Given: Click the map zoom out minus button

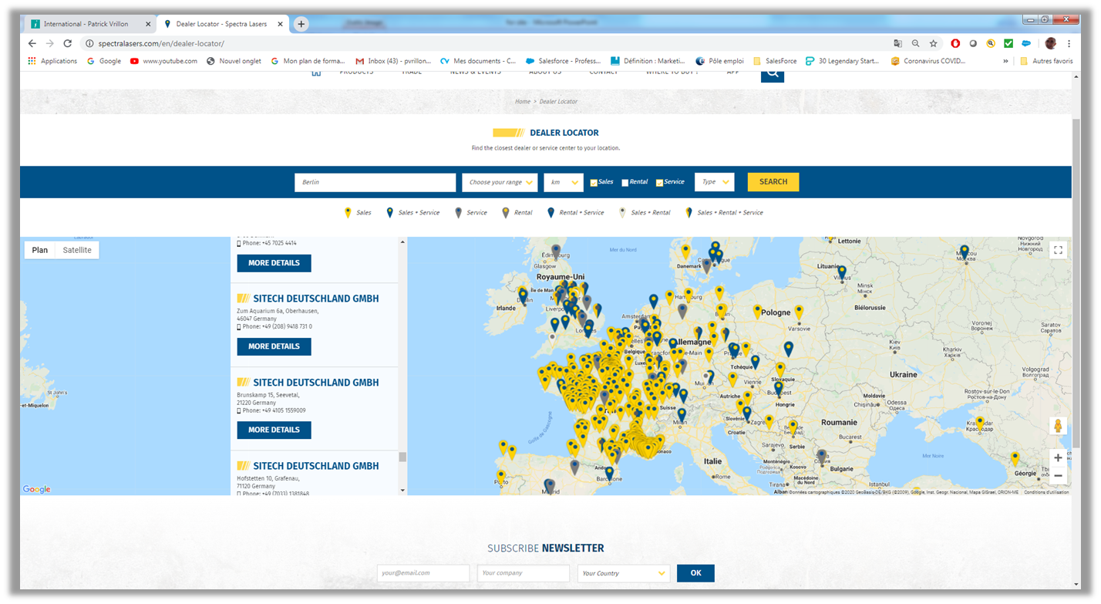Looking at the screenshot, I should coord(1058,476).
